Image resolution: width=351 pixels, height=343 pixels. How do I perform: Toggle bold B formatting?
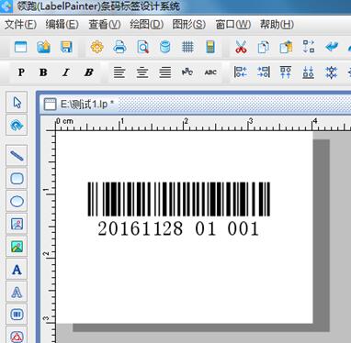(x=43, y=72)
